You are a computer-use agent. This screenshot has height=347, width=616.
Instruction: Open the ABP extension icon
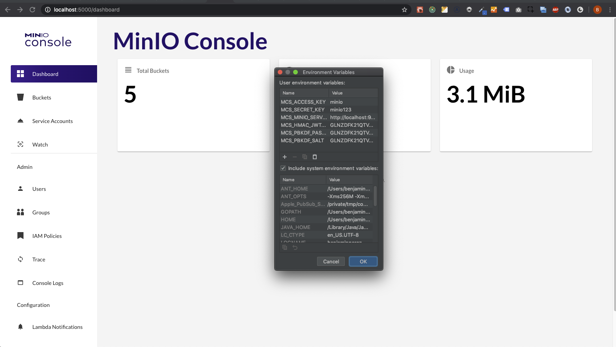click(x=556, y=10)
